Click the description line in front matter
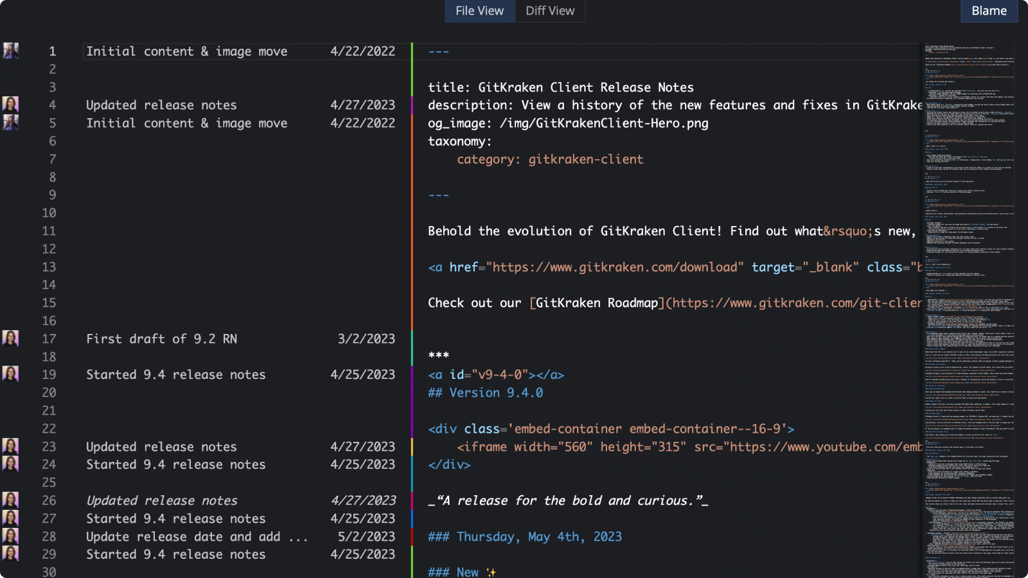 (675, 105)
